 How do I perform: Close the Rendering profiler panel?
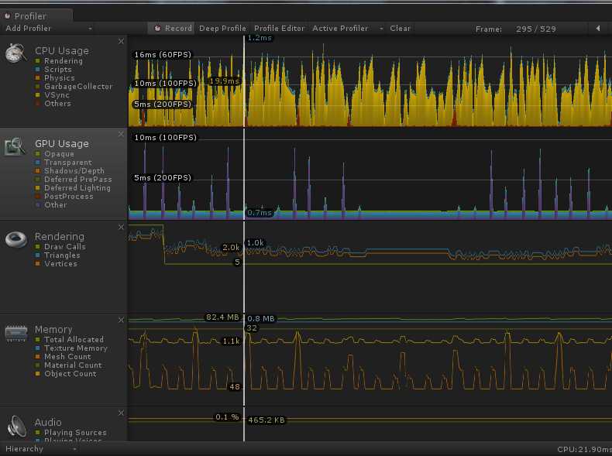pyautogui.click(x=121, y=227)
